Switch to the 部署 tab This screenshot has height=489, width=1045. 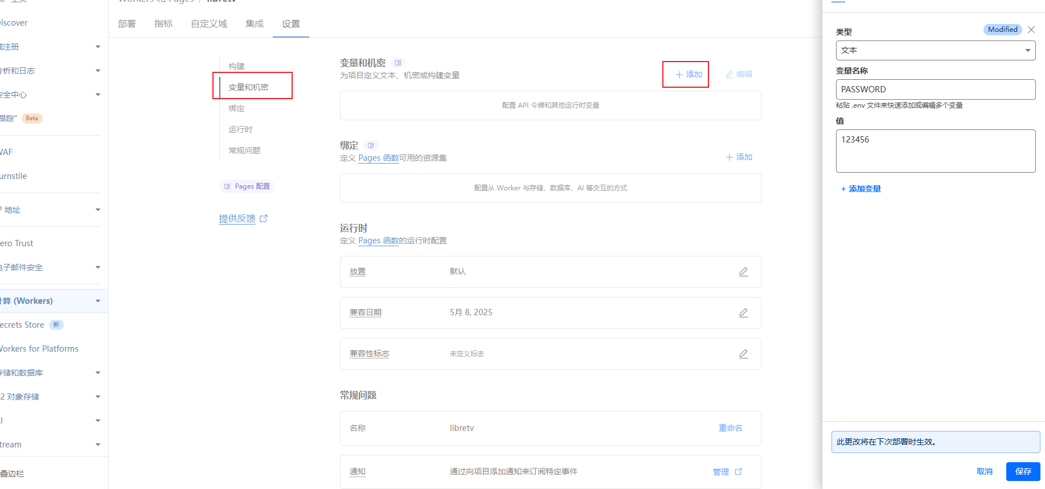[127, 24]
